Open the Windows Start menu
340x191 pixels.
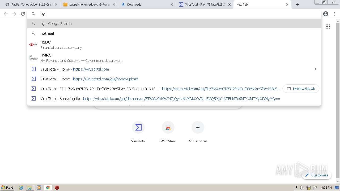(x=7, y=187)
